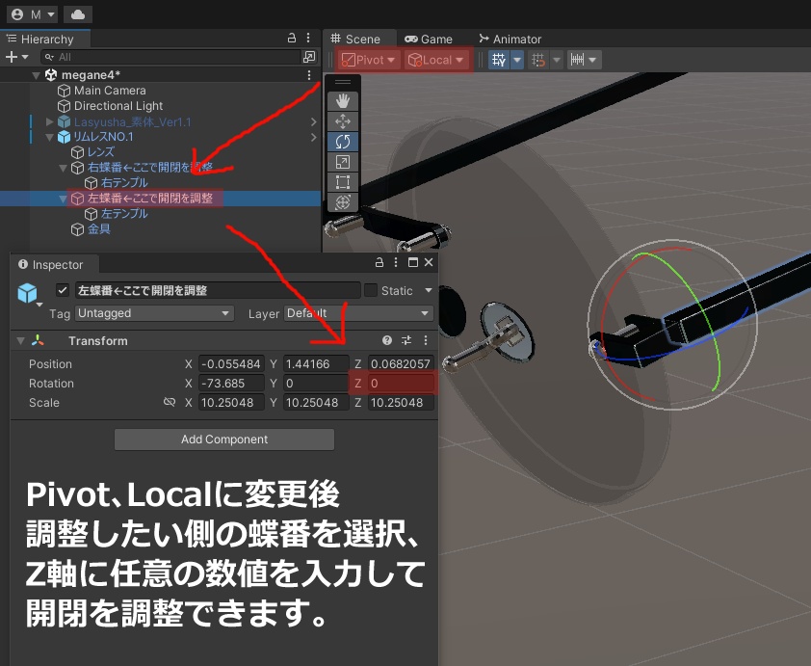Image resolution: width=811 pixels, height=666 pixels.
Task: Open リムレスNO.1 prefab via right chevron
Action: [x=313, y=137]
